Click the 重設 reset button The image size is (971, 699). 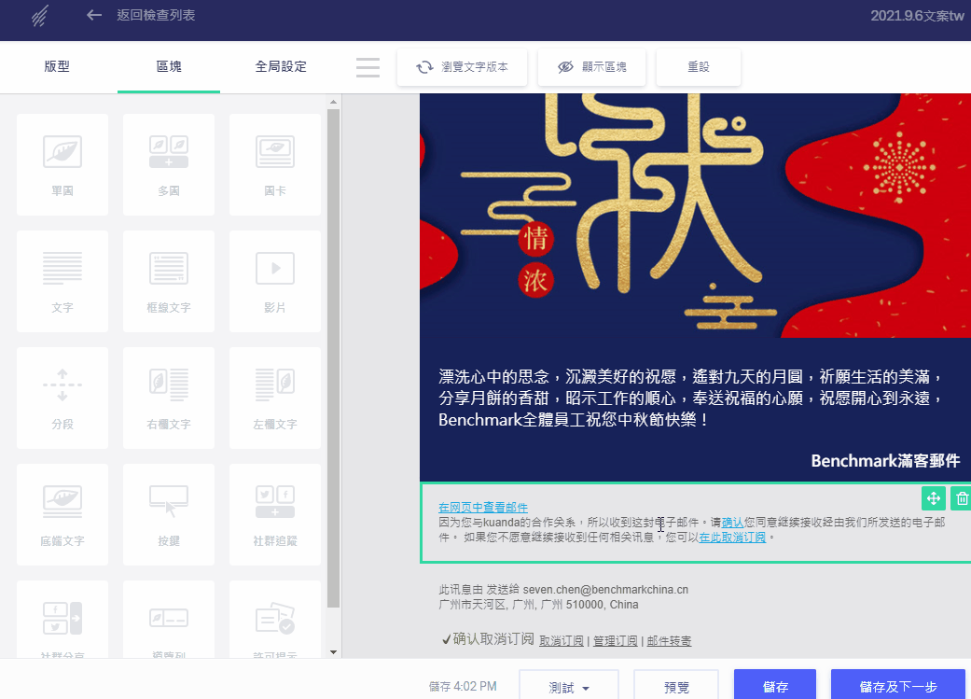tap(698, 67)
